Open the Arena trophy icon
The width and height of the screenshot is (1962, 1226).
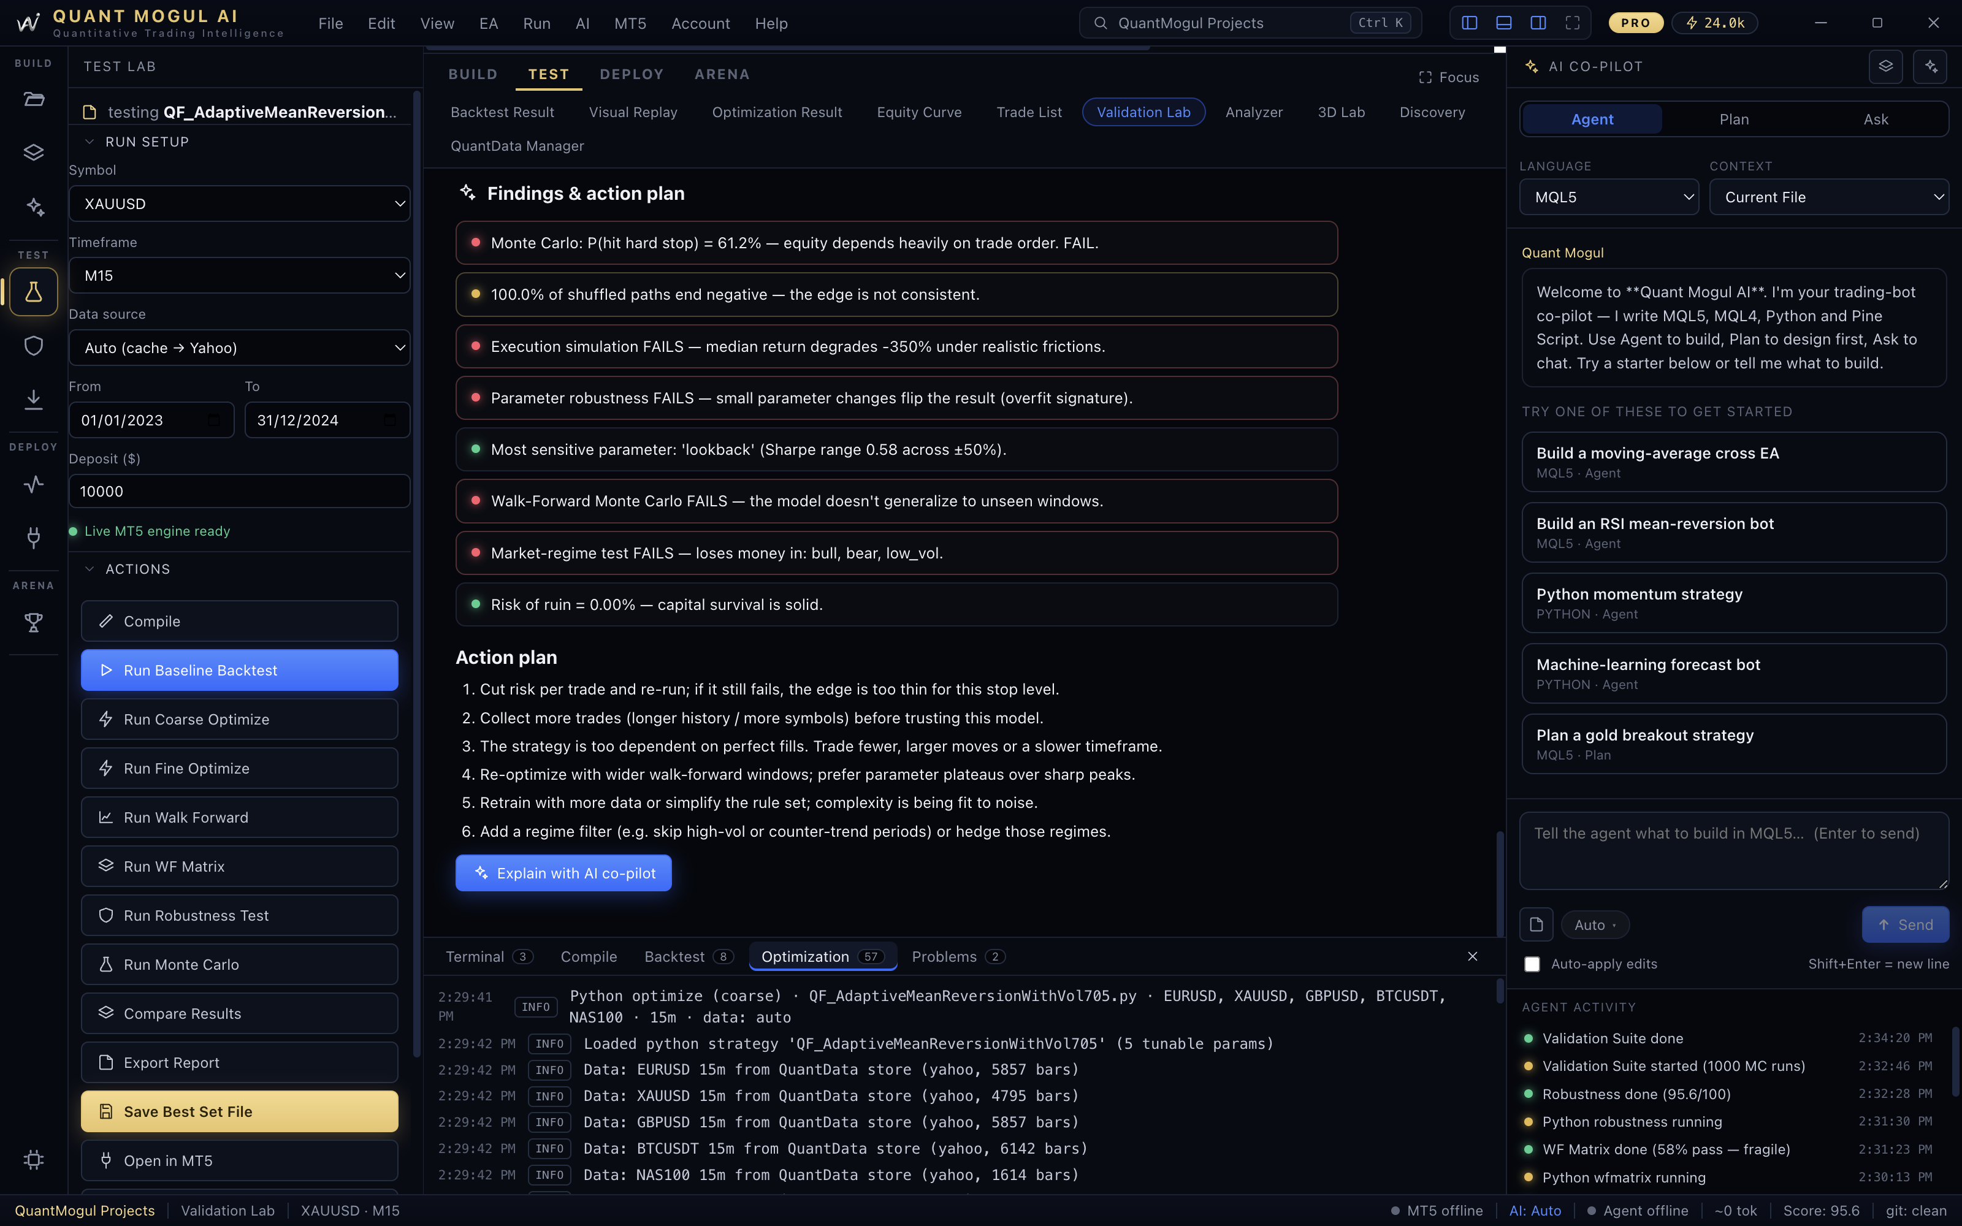click(33, 622)
